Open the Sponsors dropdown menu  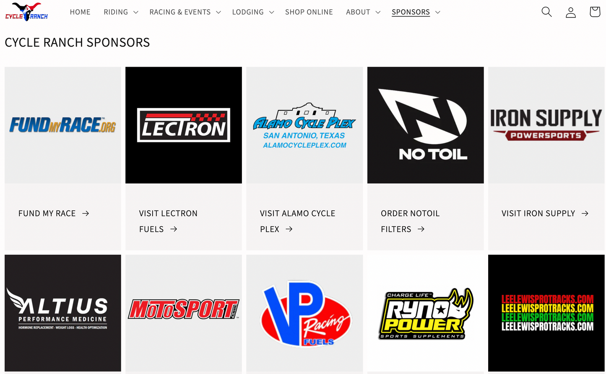point(416,12)
